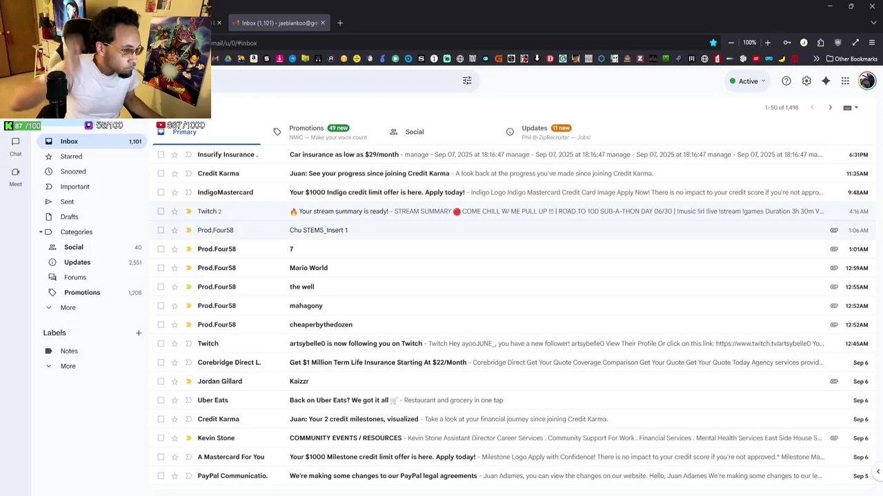This screenshot has height=496, width=883.
Task: Bookmark star icon in address bar
Action: coord(713,43)
